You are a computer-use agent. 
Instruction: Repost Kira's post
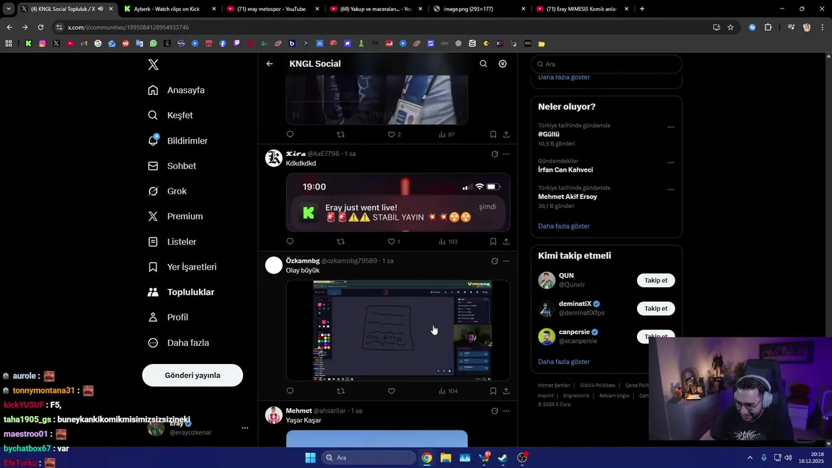coord(341,241)
